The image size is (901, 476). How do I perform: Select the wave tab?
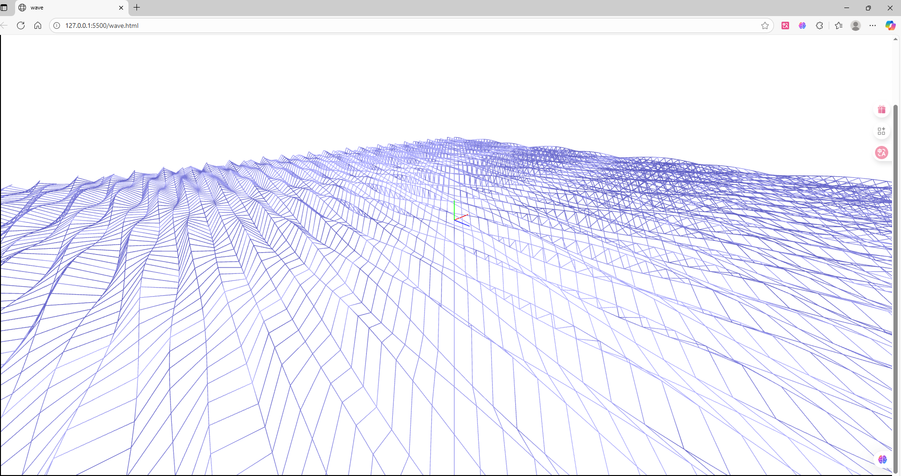point(72,8)
